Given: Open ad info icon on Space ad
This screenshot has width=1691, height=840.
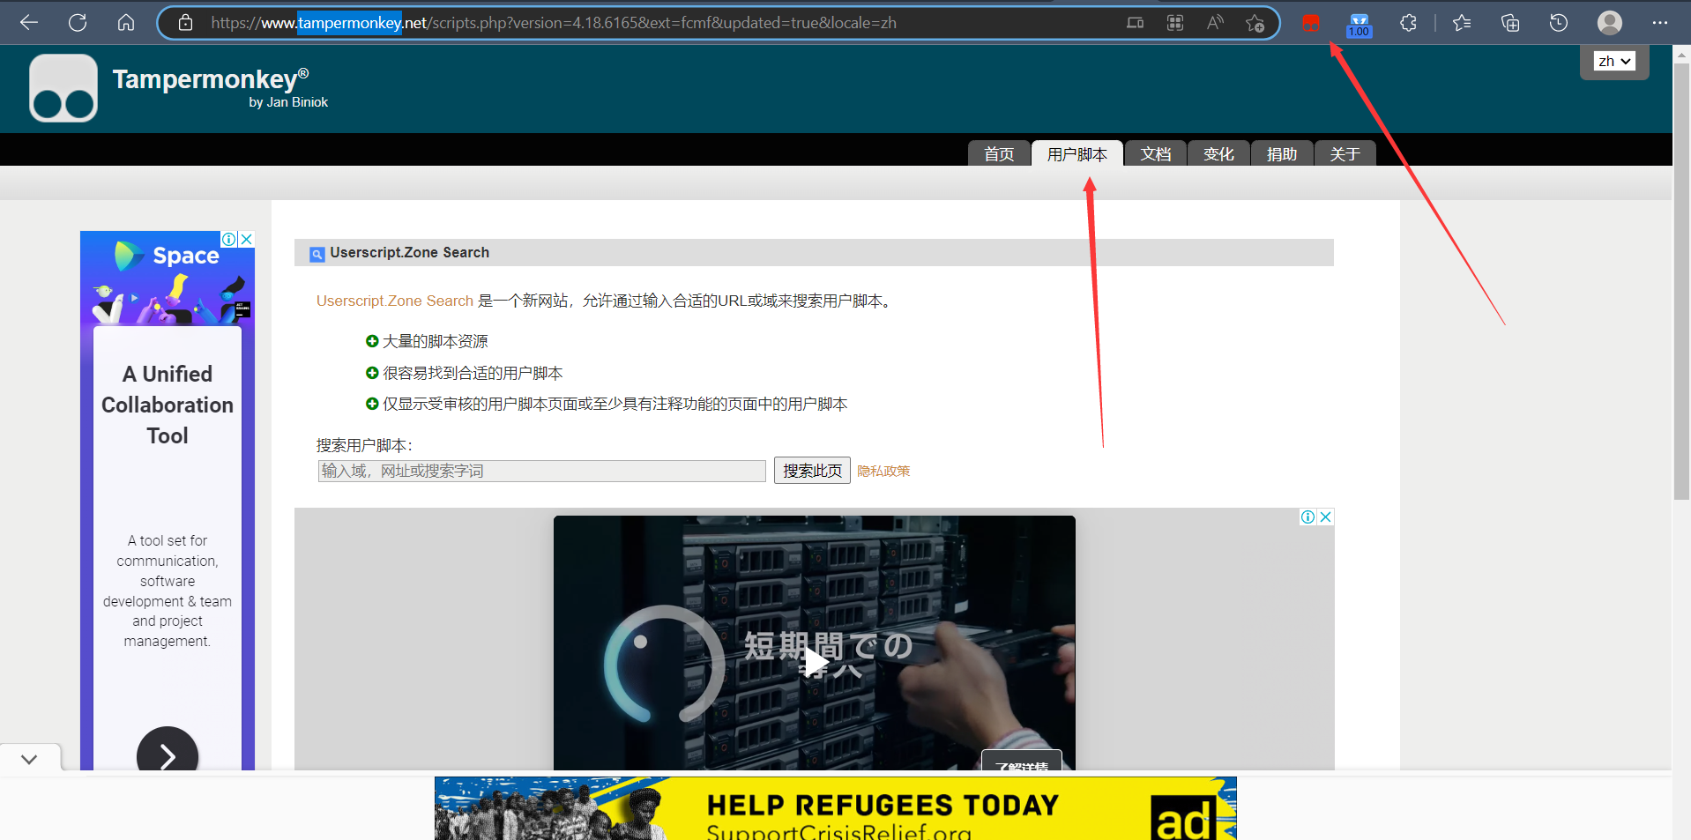Looking at the screenshot, I should click(x=229, y=239).
